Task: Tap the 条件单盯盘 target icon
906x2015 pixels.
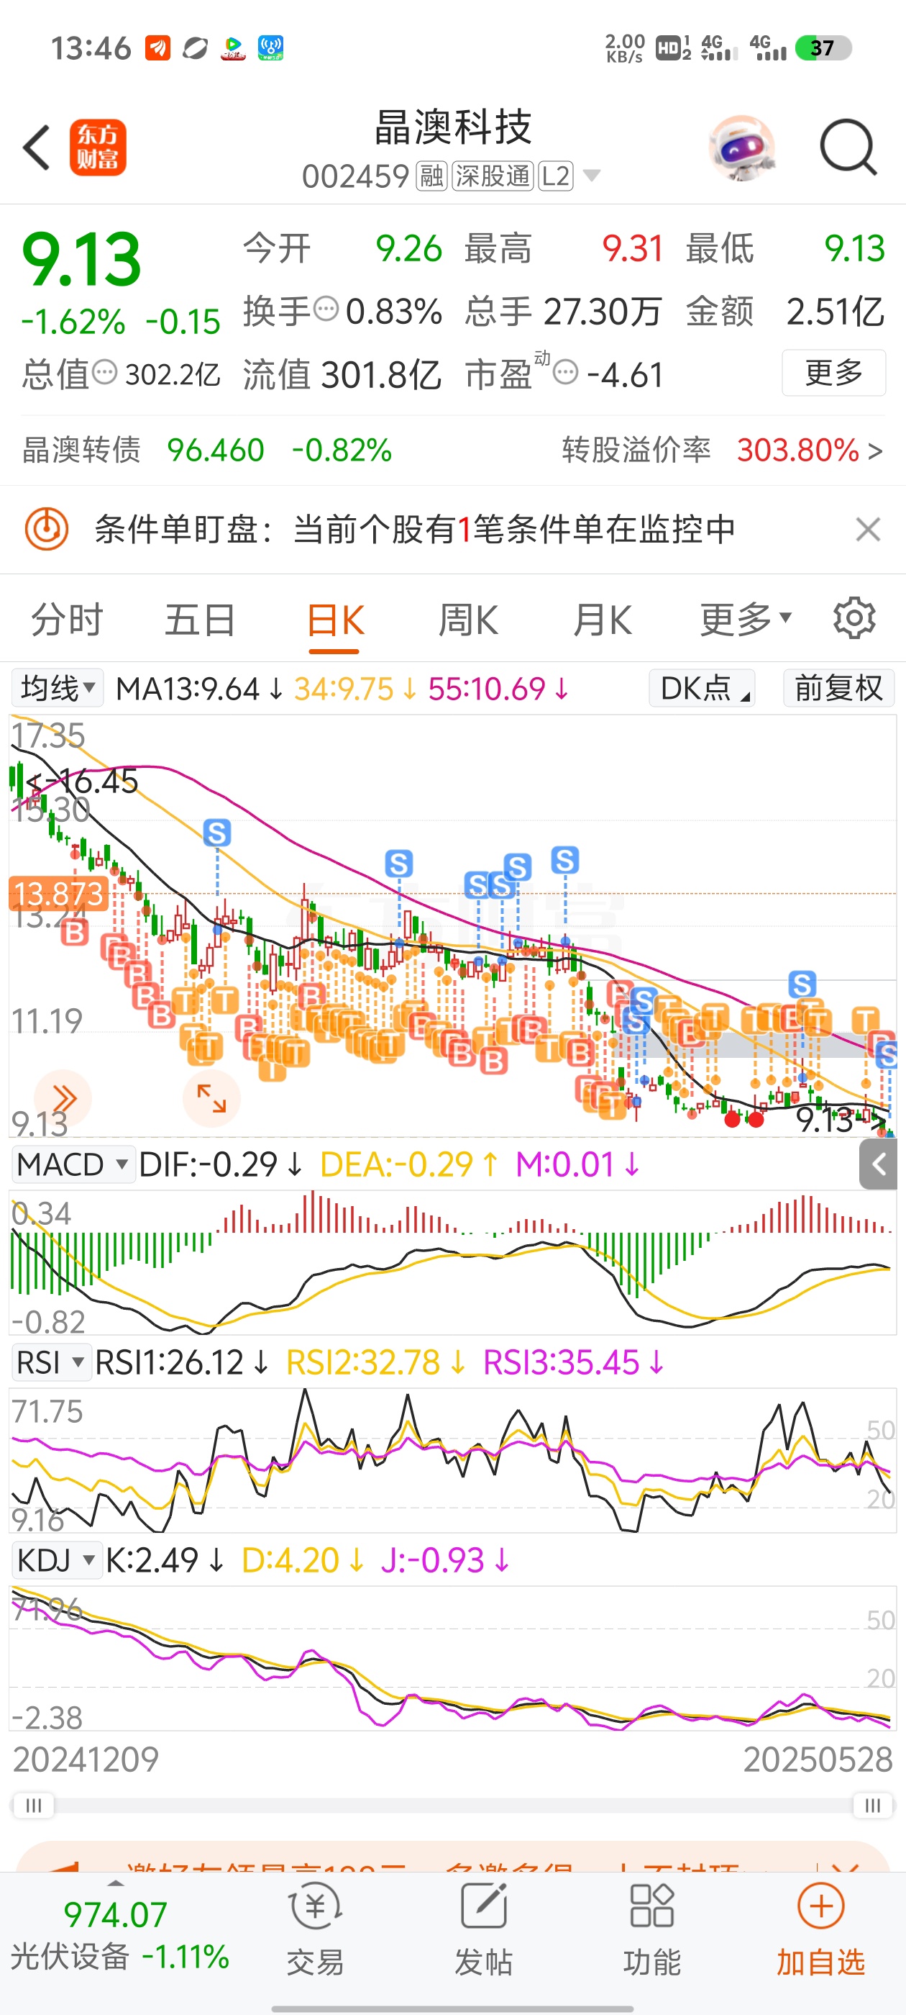Action: click(47, 530)
